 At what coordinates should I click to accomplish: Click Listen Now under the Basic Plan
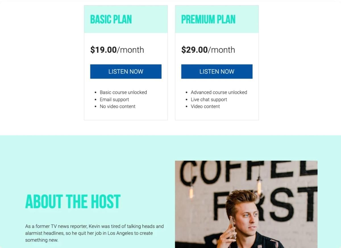click(x=126, y=72)
